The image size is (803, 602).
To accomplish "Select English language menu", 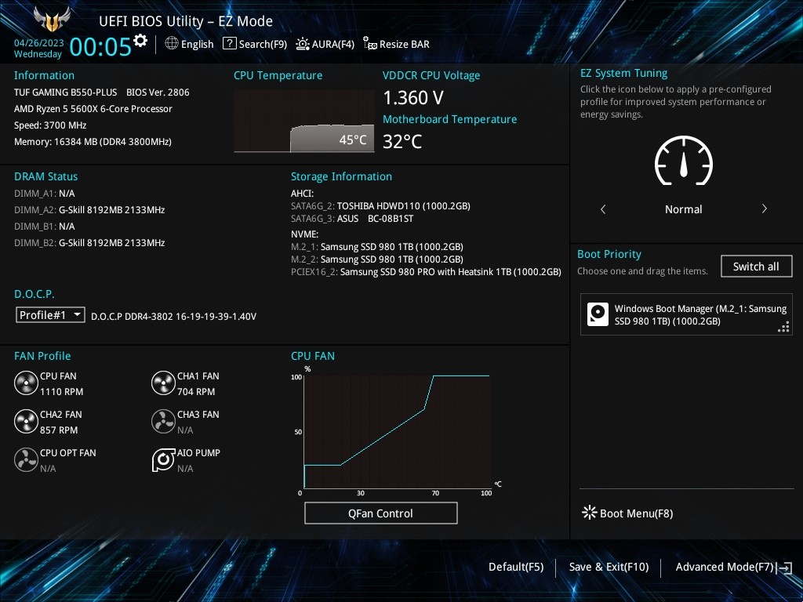I will click(197, 44).
